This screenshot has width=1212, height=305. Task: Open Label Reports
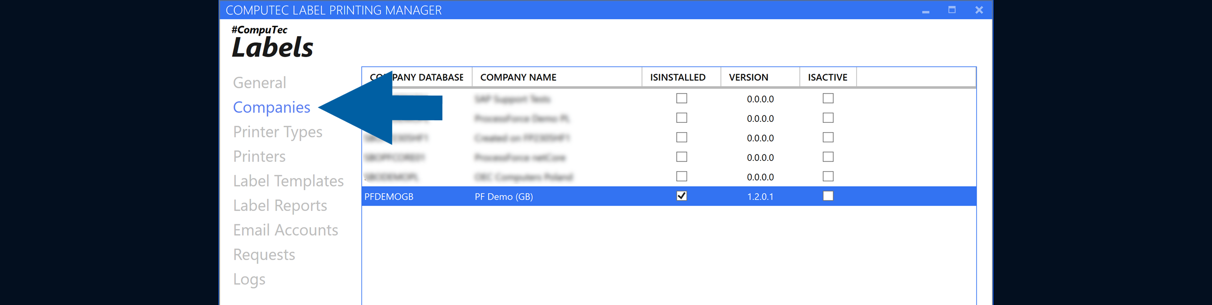(280, 205)
